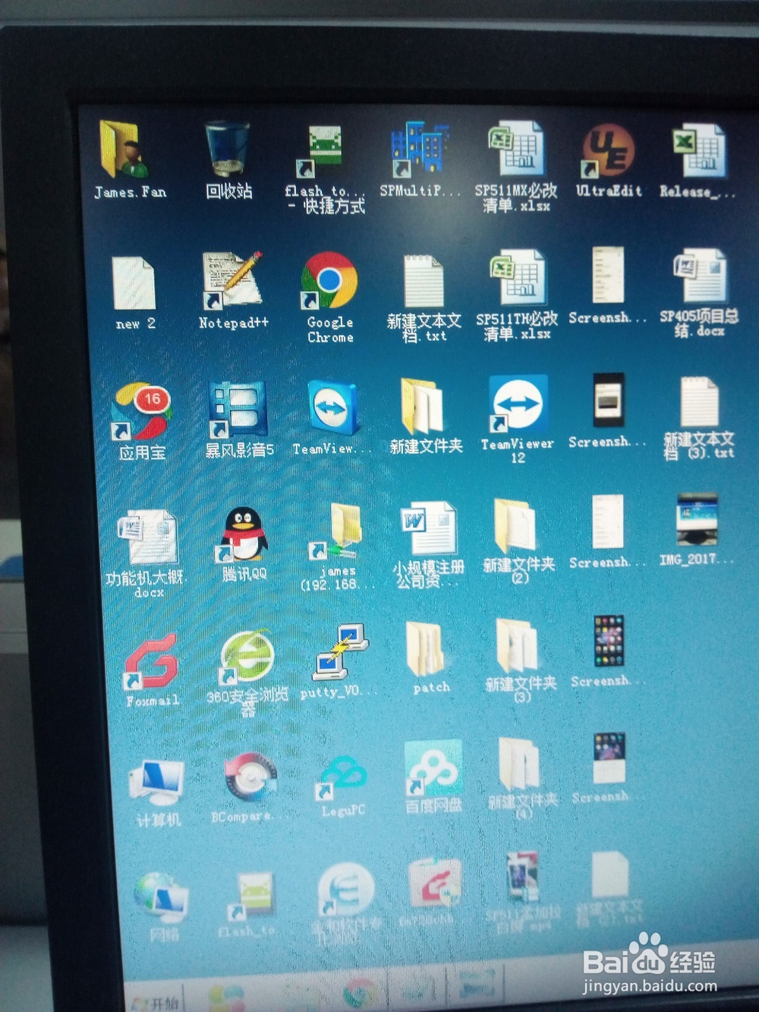Launch LeguPC shortcut

coord(342,786)
